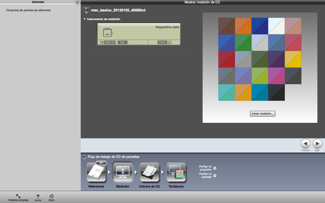
Task: Click Perfilar mi proyector link
Action: (208, 168)
